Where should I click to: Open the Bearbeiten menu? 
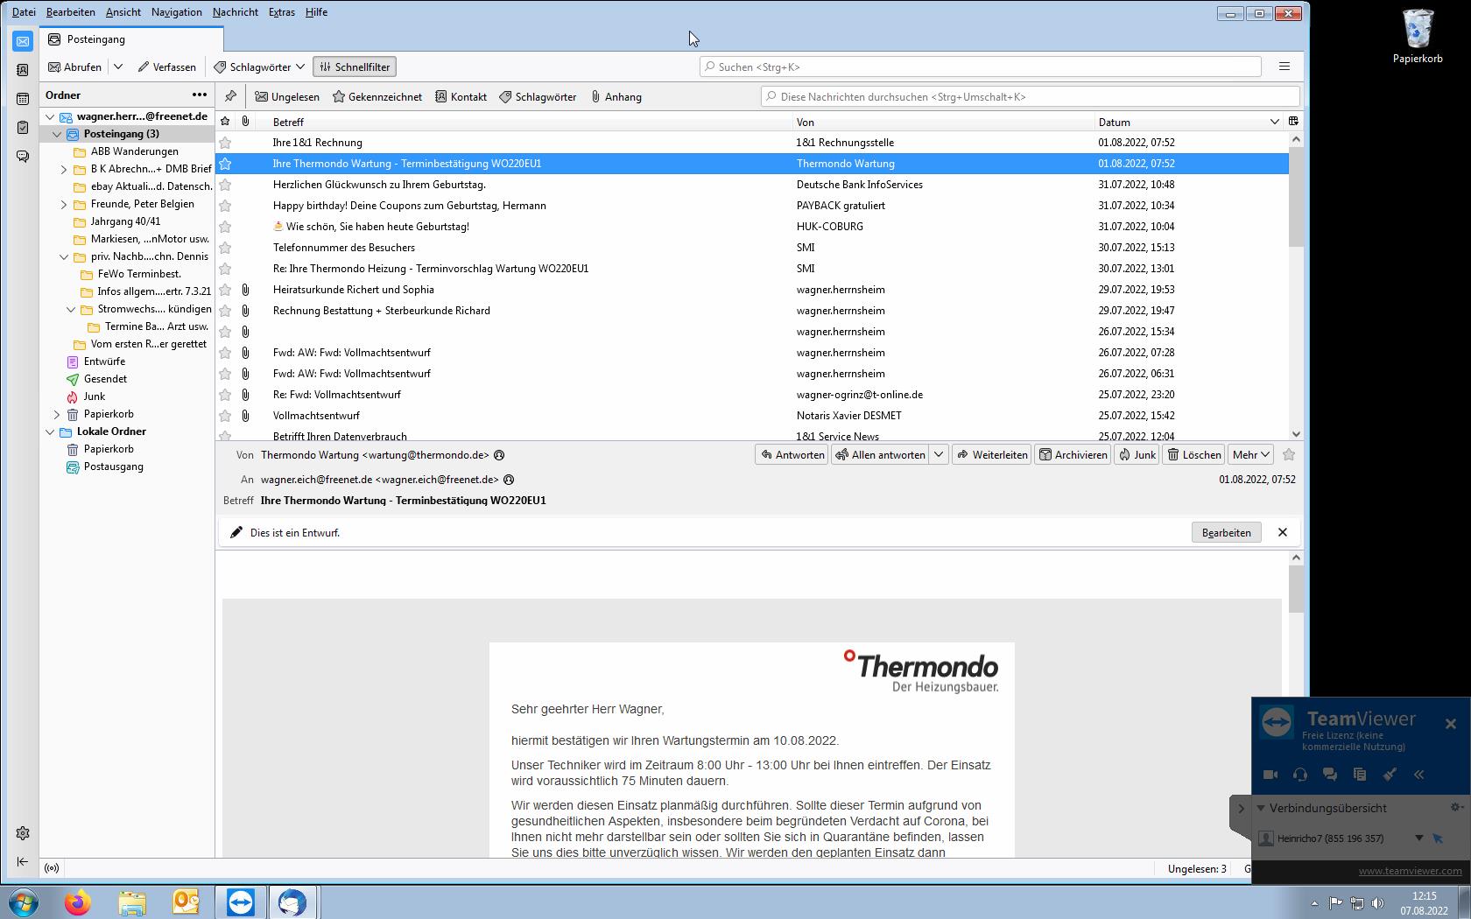(71, 12)
